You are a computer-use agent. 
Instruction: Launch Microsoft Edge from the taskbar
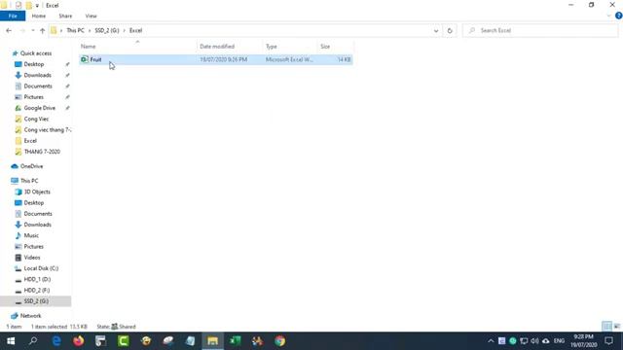click(56, 341)
